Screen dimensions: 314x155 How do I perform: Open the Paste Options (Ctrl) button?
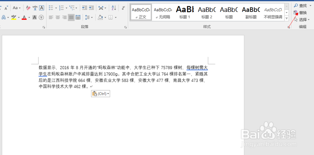pyautogui.click(x=100, y=94)
